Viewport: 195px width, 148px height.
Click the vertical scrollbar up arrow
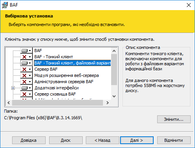tap(114, 51)
